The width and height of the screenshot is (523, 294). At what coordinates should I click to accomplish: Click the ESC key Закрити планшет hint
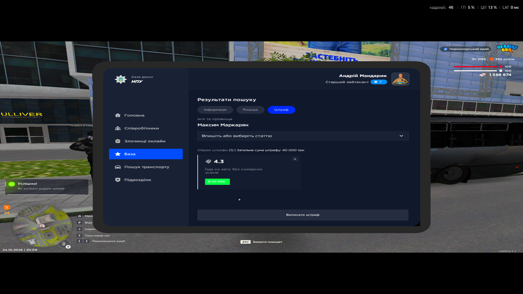(261, 242)
